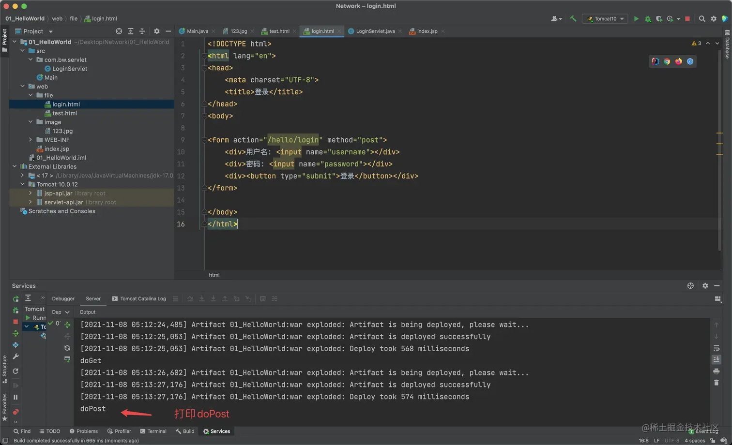The image size is (732, 445).
Task: Click the 3 warnings indicator in editor
Action: coord(697,43)
